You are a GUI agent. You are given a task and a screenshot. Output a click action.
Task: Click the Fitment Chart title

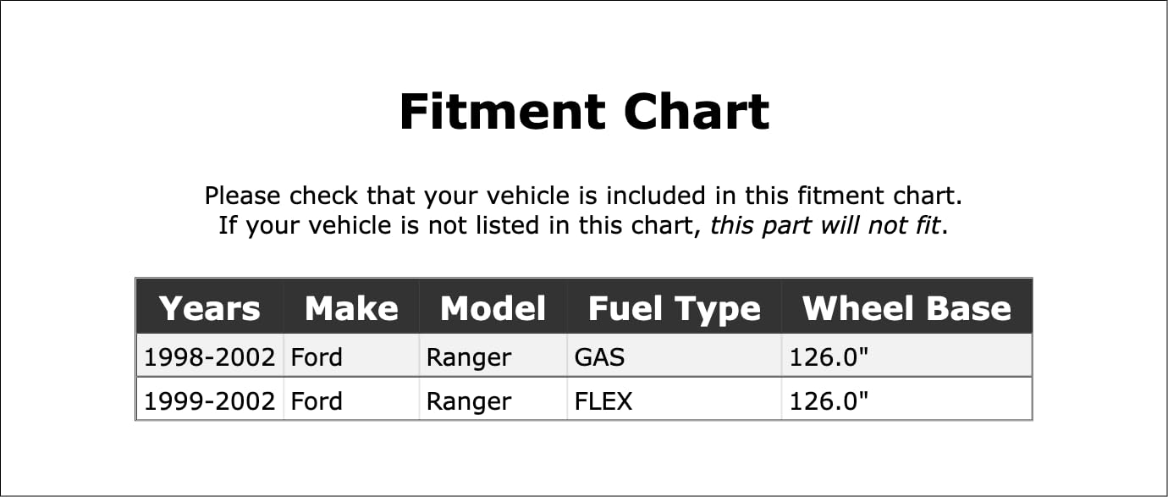(583, 112)
